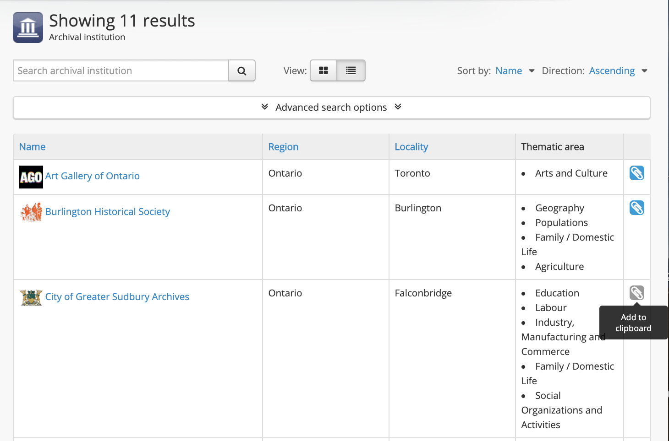This screenshot has width=669, height=441.
Task: Sort table by Region column header
Action: pyautogui.click(x=283, y=147)
